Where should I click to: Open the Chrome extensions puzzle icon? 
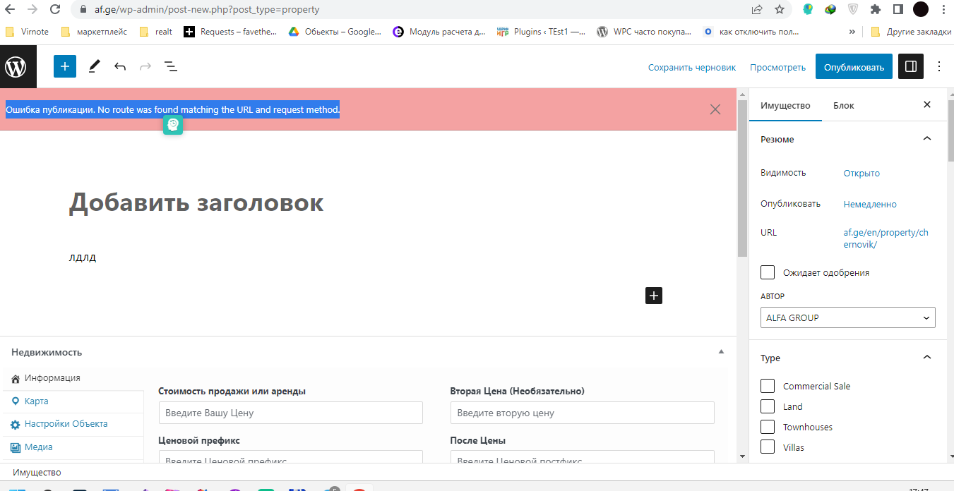point(876,10)
